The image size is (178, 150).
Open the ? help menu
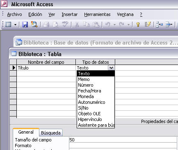141,14
